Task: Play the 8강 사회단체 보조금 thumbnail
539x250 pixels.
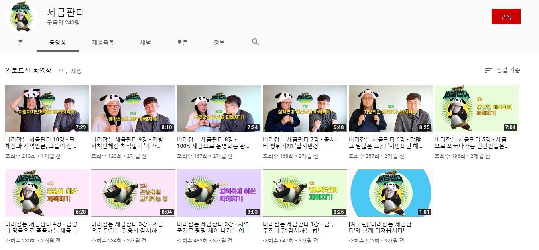Action: pyautogui.click(x=219, y=109)
